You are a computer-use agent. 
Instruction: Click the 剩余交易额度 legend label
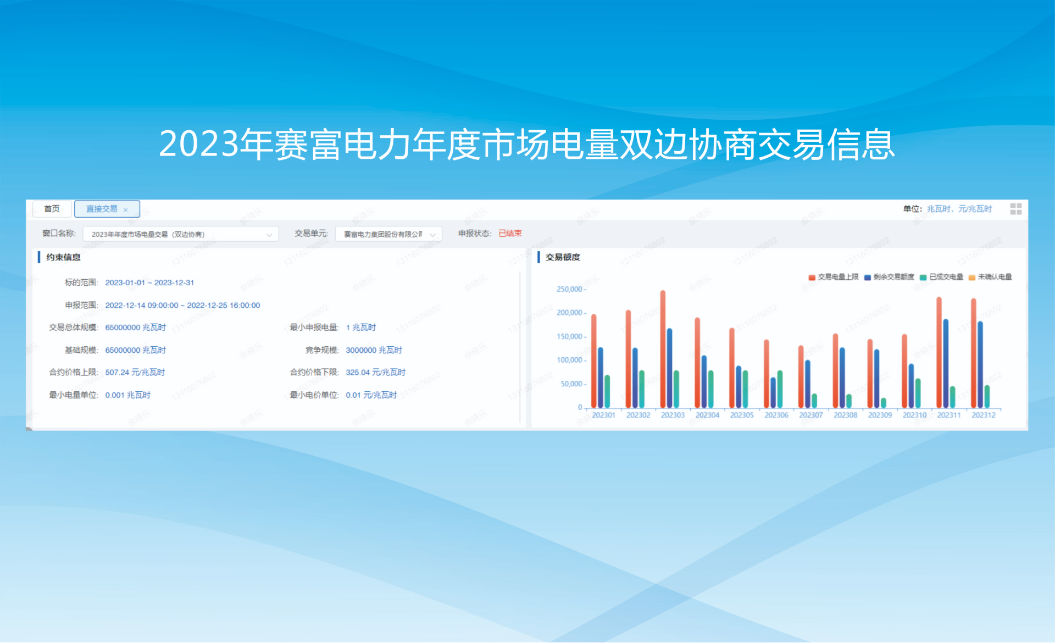pyautogui.click(x=893, y=277)
